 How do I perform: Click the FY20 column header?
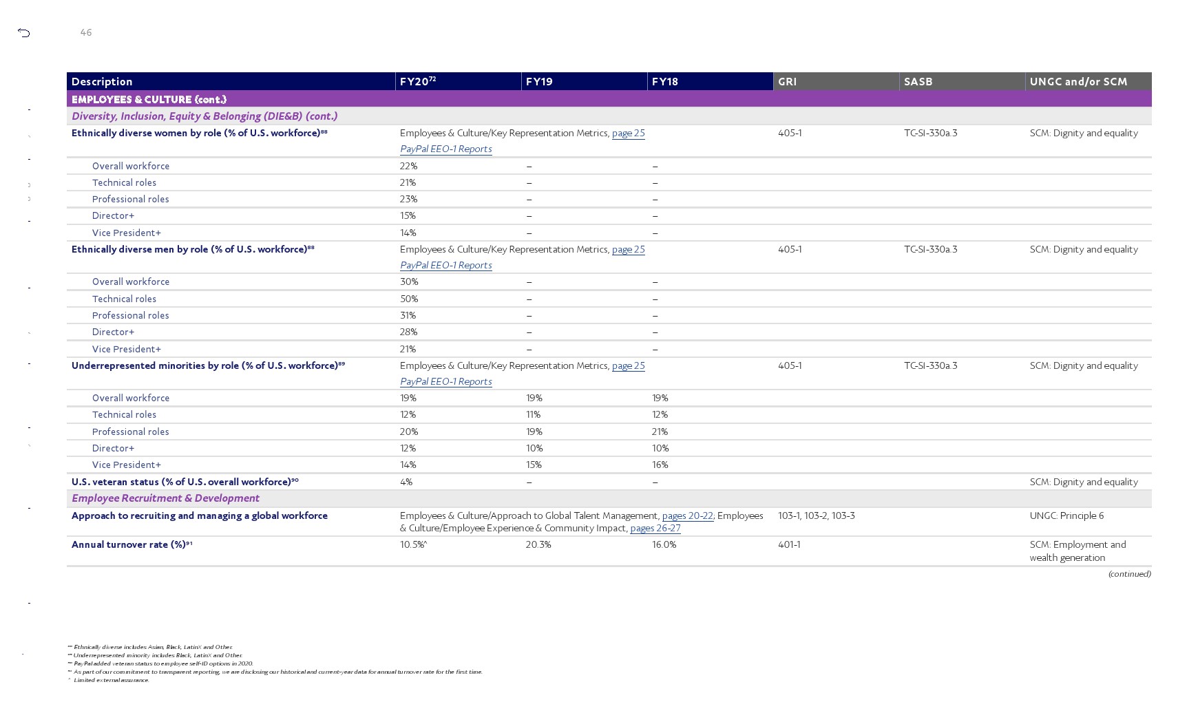tap(417, 82)
